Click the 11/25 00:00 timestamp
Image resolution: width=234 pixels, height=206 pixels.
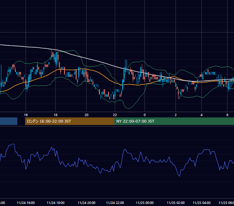[x=145, y=203]
